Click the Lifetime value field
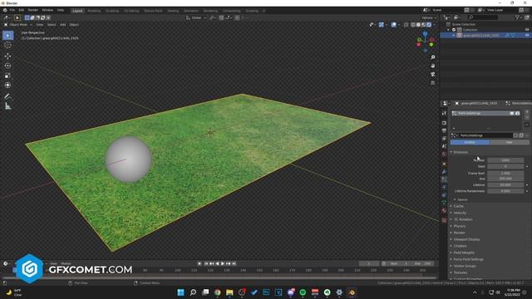 click(505, 185)
